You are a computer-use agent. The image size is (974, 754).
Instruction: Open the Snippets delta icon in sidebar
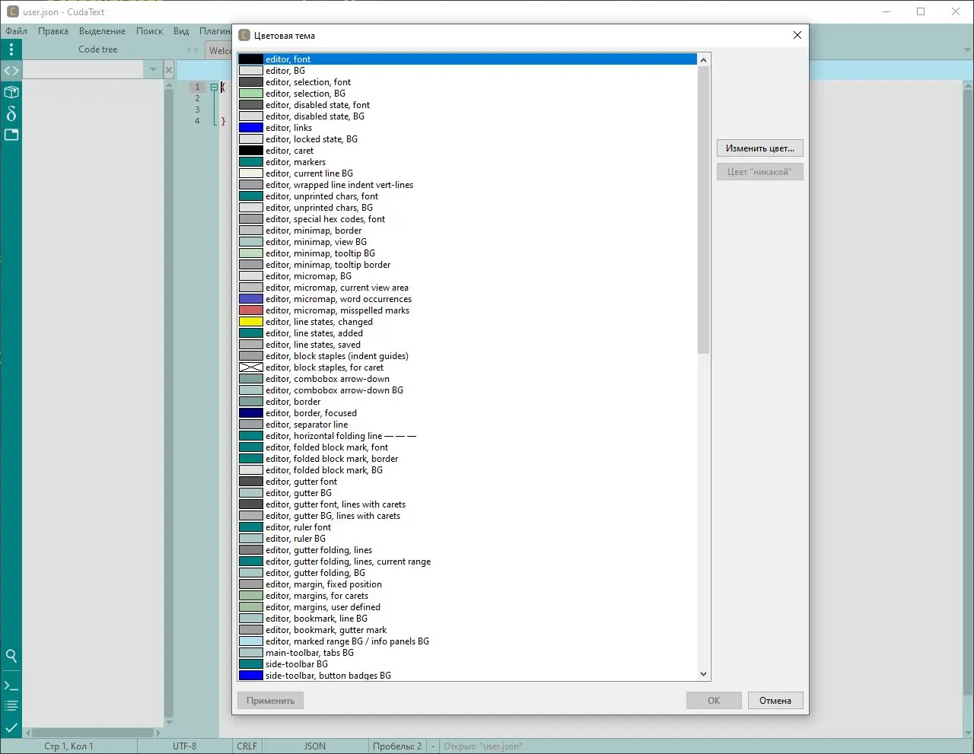point(11,113)
